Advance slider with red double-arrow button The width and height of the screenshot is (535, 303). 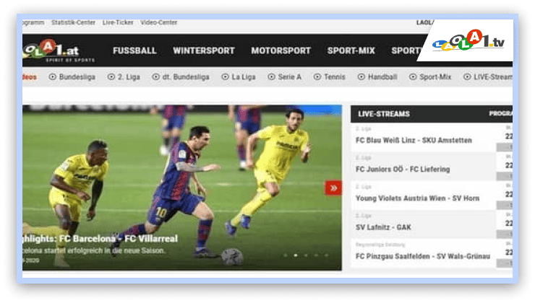coord(333,188)
